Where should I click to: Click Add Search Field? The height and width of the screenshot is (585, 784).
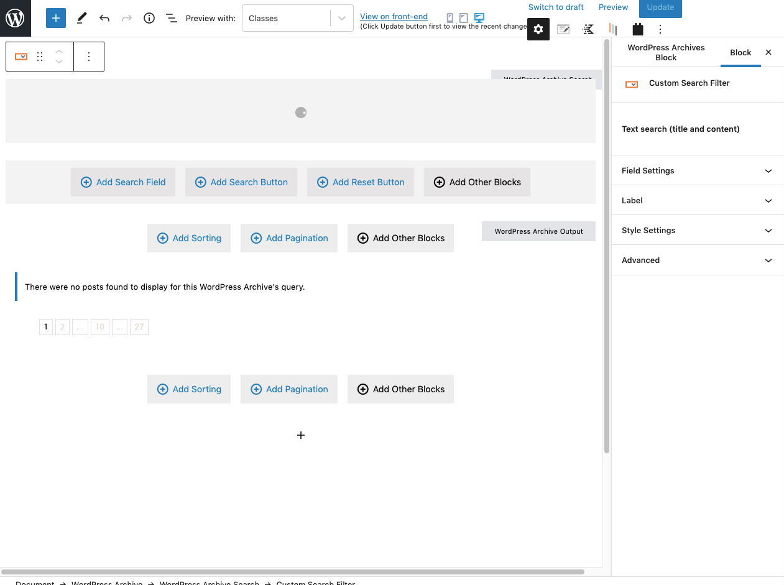click(123, 182)
